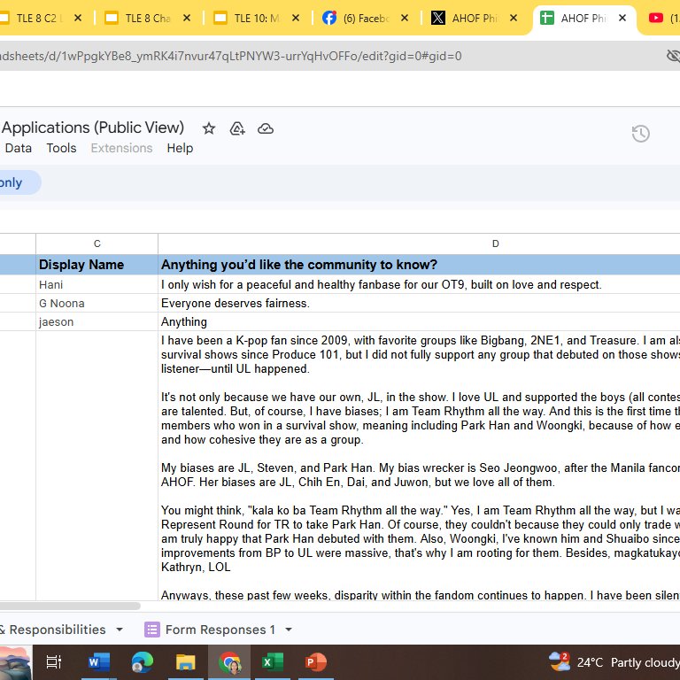Close the X AHOF Phi tab
This screenshot has width=680, height=680.
pos(513,19)
